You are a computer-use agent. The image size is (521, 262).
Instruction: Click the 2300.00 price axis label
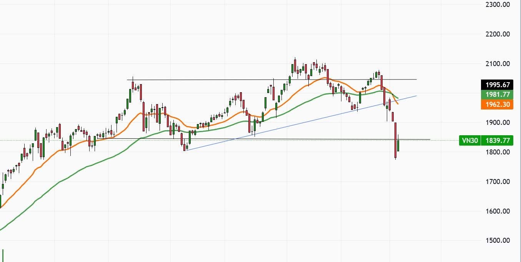coord(498,5)
